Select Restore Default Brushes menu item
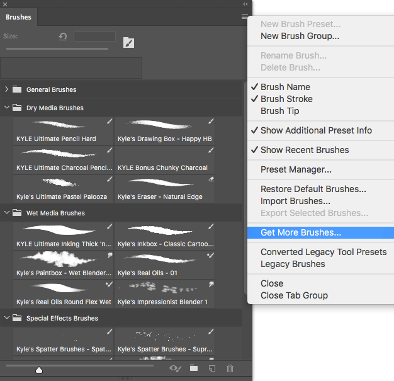 click(321, 189)
